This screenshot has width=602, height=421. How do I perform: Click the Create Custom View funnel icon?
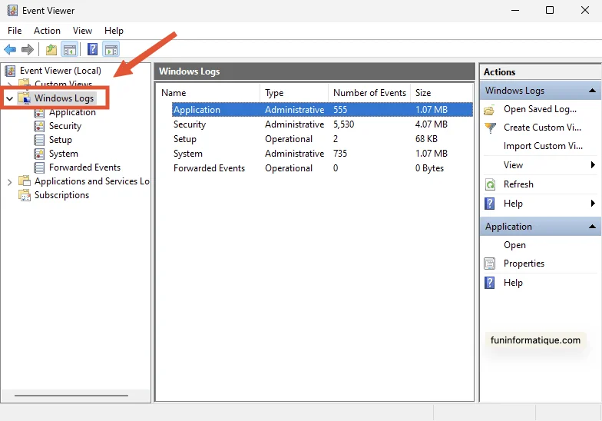[x=490, y=128]
